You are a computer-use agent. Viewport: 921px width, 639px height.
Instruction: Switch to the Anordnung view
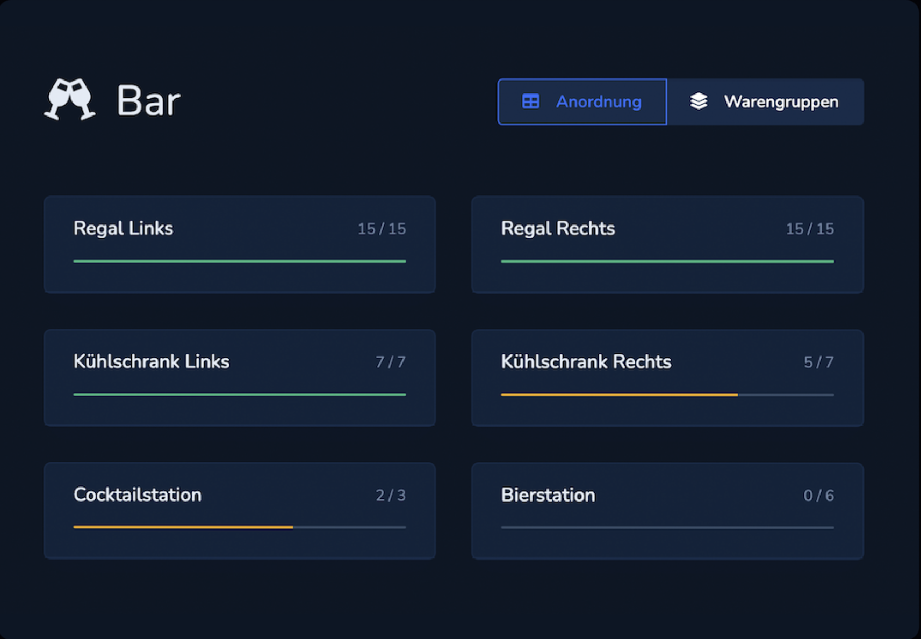coord(582,102)
